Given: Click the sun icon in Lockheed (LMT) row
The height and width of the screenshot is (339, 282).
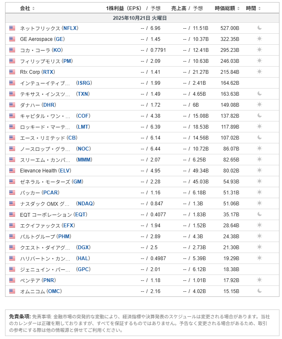Looking at the screenshot, I should [260, 126].
